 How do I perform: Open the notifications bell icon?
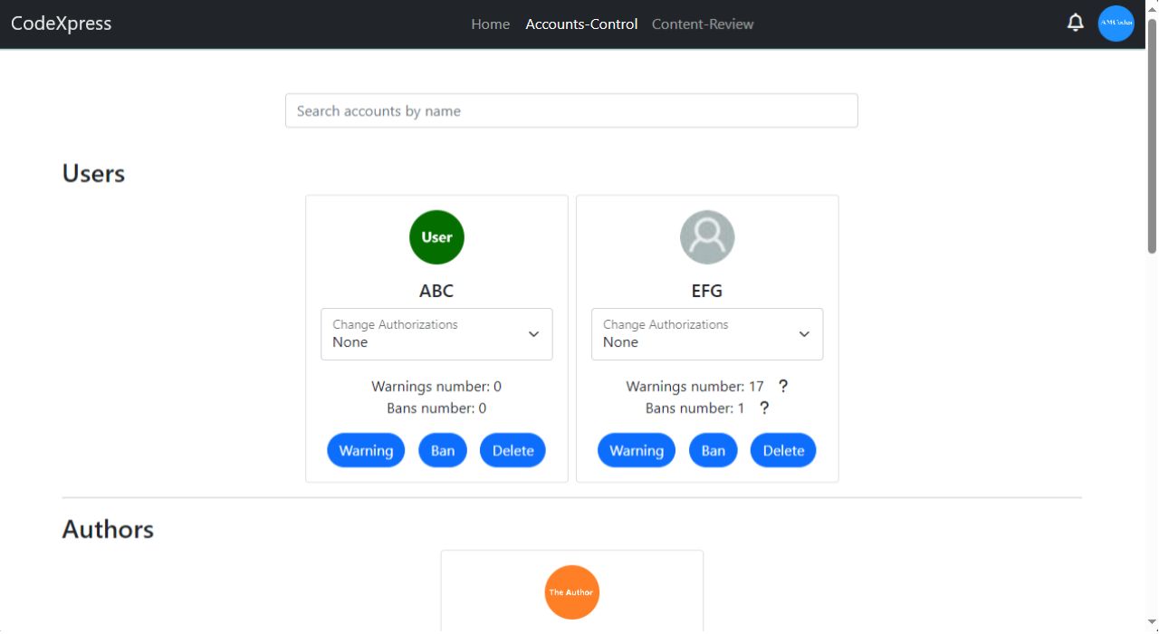coord(1076,23)
